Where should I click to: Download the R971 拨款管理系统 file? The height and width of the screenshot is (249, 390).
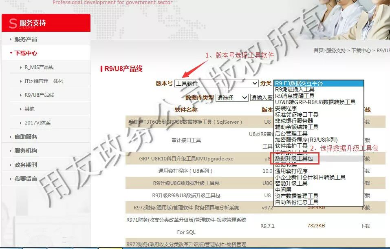(365, 226)
